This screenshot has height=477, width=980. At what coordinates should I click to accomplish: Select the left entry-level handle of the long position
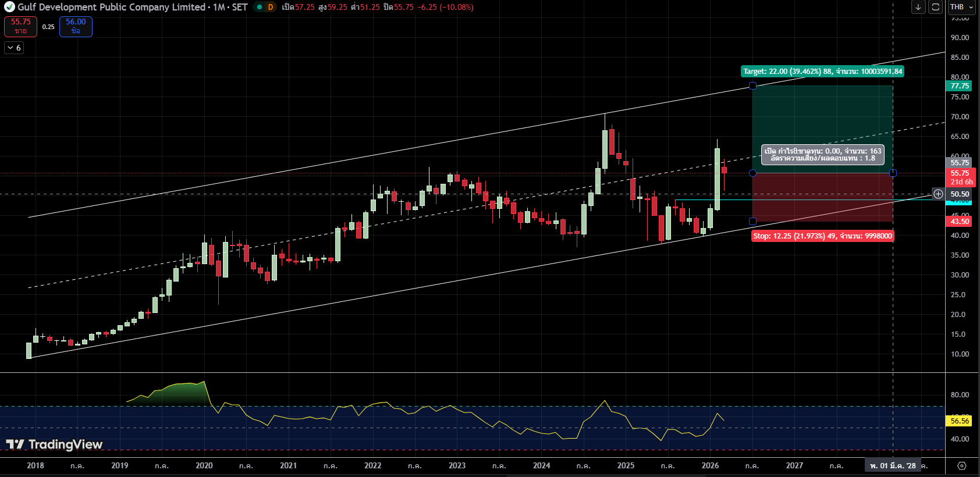click(x=752, y=173)
